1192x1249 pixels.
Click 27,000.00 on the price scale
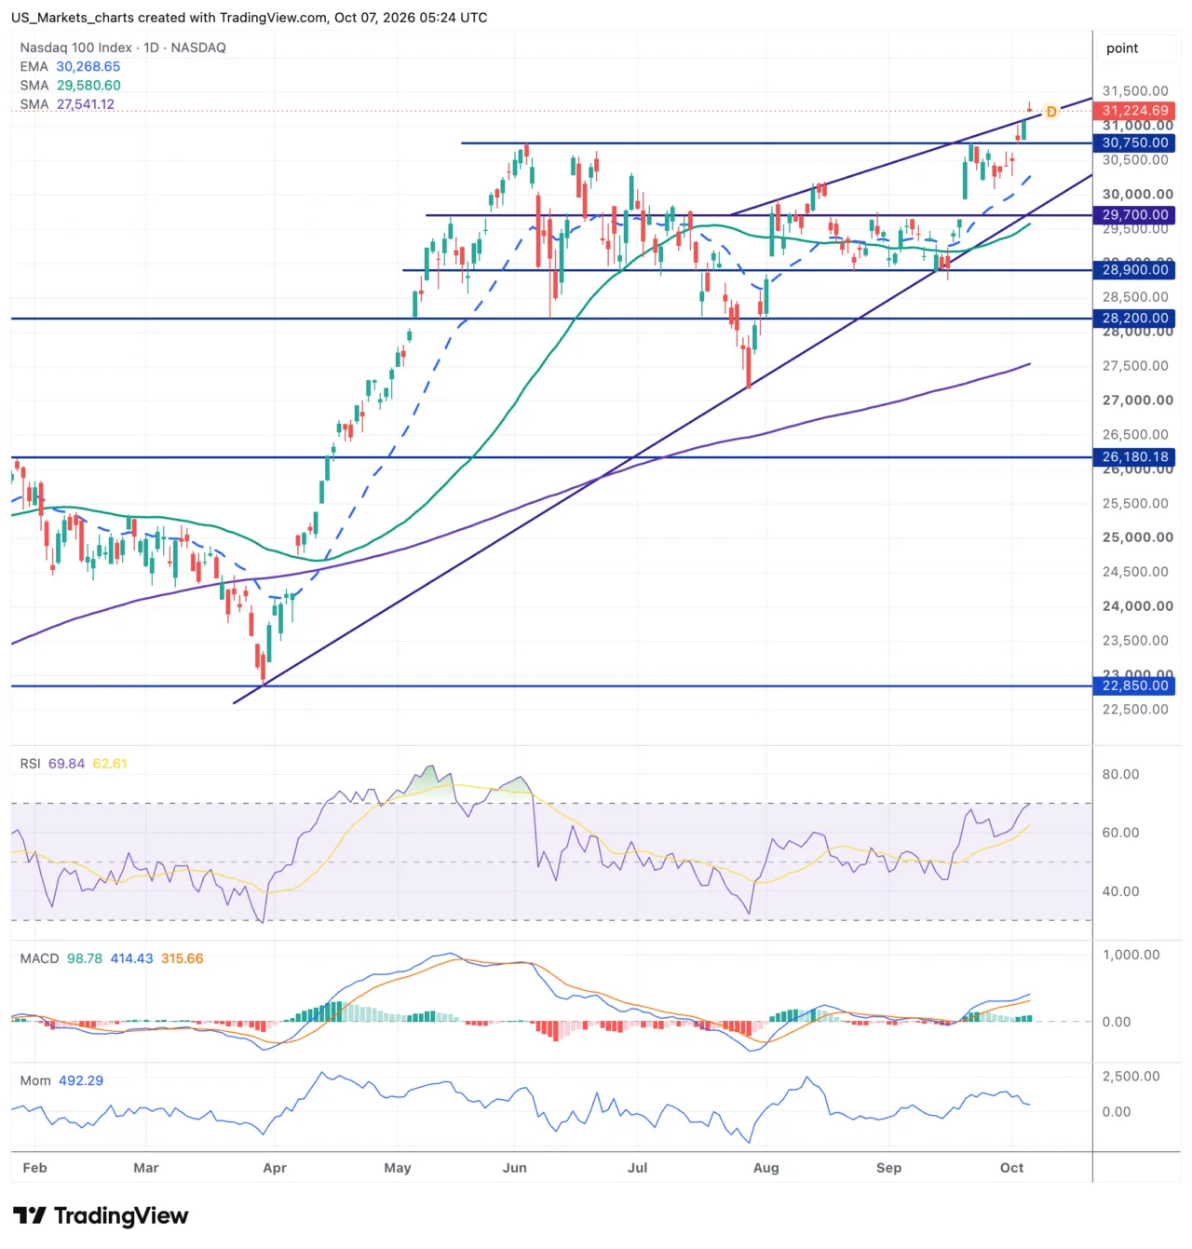pyautogui.click(x=1137, y=400)
